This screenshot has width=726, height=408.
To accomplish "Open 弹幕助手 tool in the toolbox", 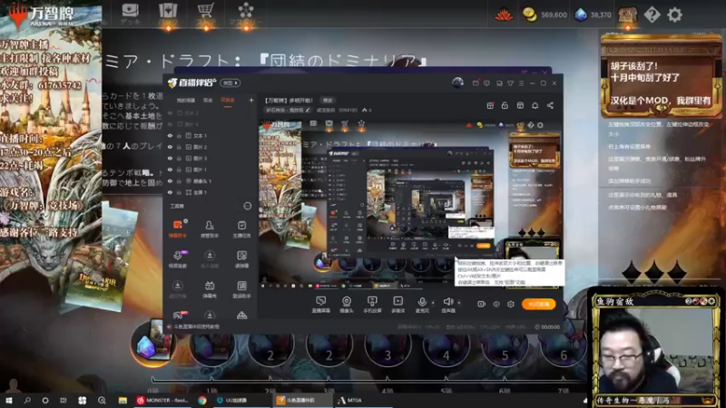I will coord(178,229).
